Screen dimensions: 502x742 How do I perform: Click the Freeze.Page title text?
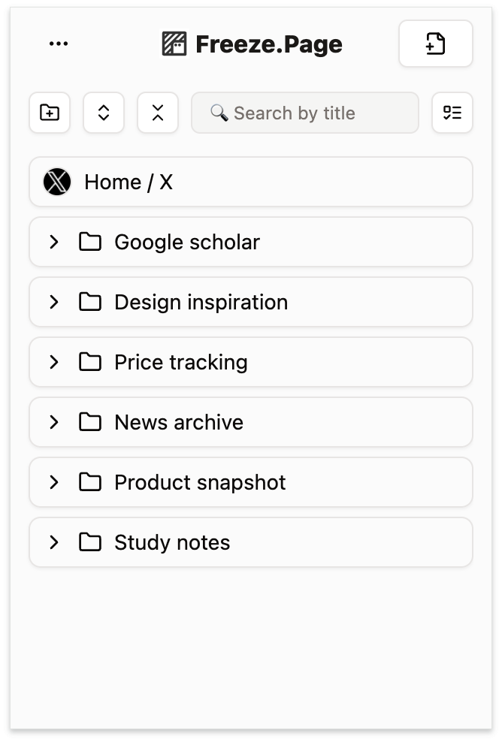click(268, 44)
